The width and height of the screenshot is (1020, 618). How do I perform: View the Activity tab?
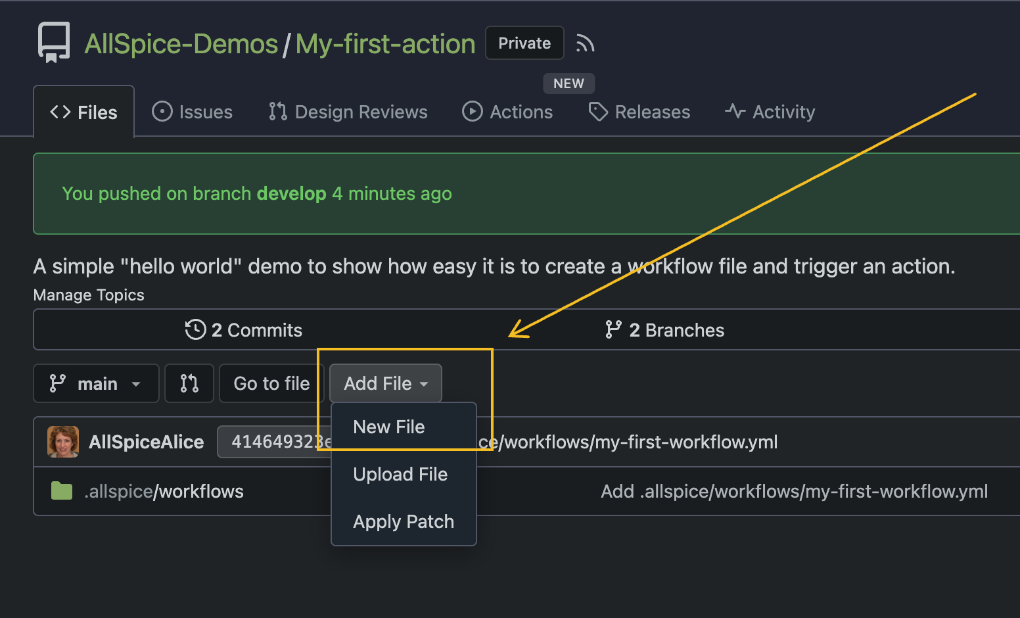770,112
